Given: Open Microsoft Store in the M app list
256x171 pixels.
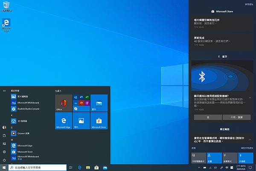Looking at the screenshot, I should pyautogui.click(x=31, y=152).
